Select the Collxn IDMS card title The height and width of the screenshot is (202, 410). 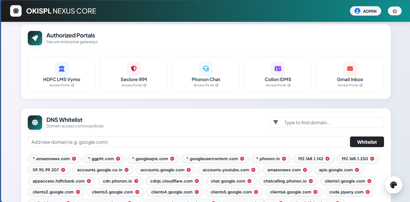pyautogui.click(x=278, y=79)
